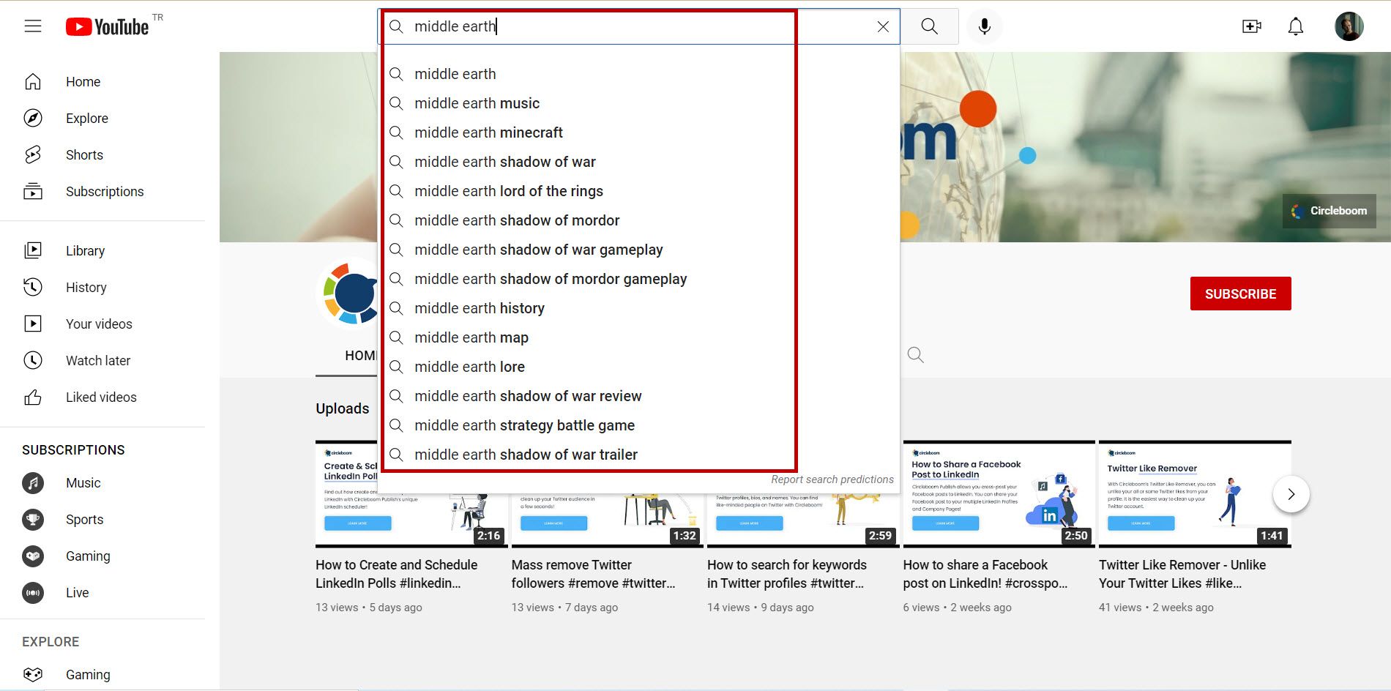Open Shorts from the sidebar
The width and height of the screenshot is (1391, 691).
pyautogui.click(x=84, y=154)
